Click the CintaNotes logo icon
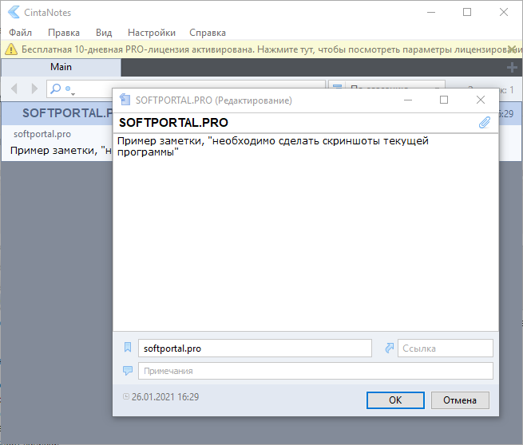The height and width of the screenshot is (445, 523). pos(14,12)
